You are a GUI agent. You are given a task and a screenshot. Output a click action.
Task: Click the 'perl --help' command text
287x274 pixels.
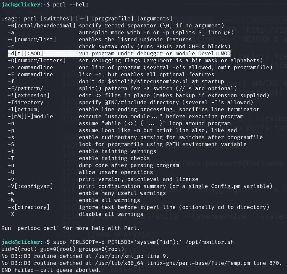(x=71, y=5)
